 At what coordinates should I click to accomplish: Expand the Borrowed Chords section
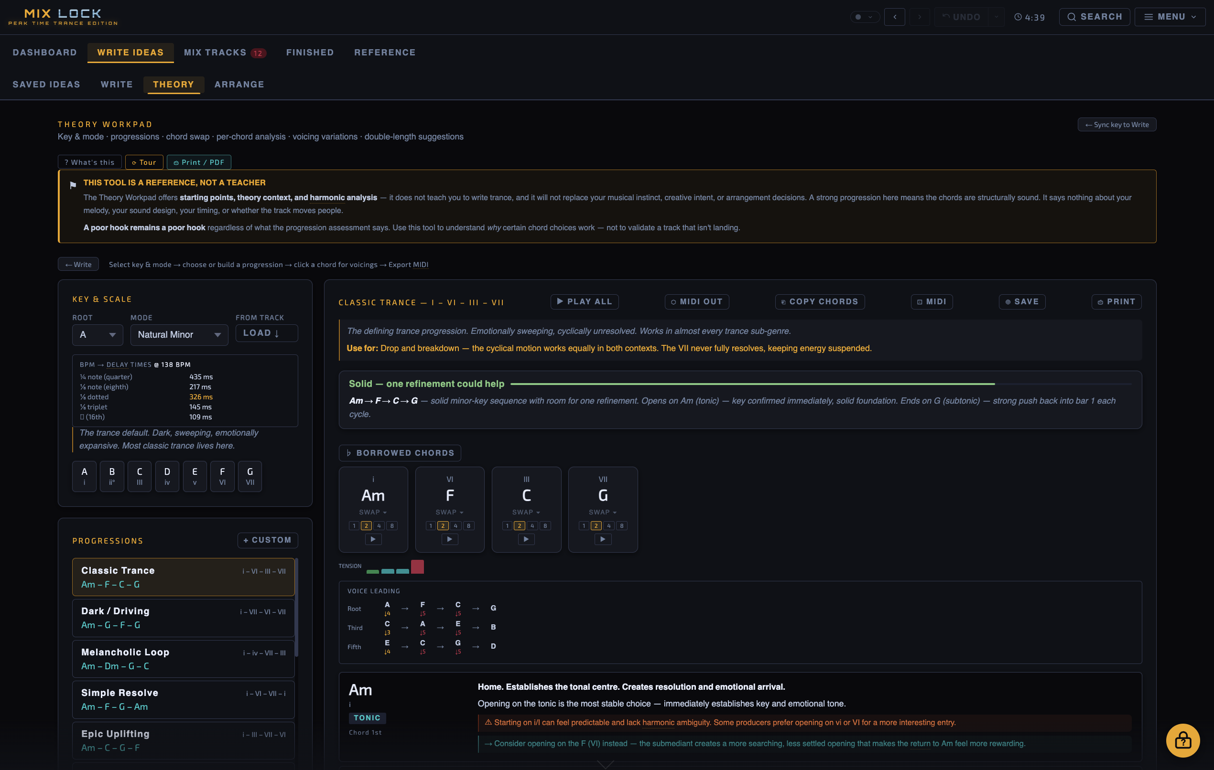click(x=400, y=452)
